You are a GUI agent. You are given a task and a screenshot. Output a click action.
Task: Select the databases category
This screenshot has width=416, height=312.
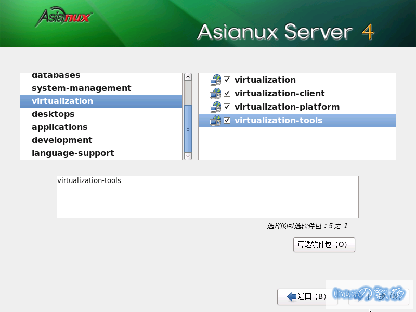(101, 76)
